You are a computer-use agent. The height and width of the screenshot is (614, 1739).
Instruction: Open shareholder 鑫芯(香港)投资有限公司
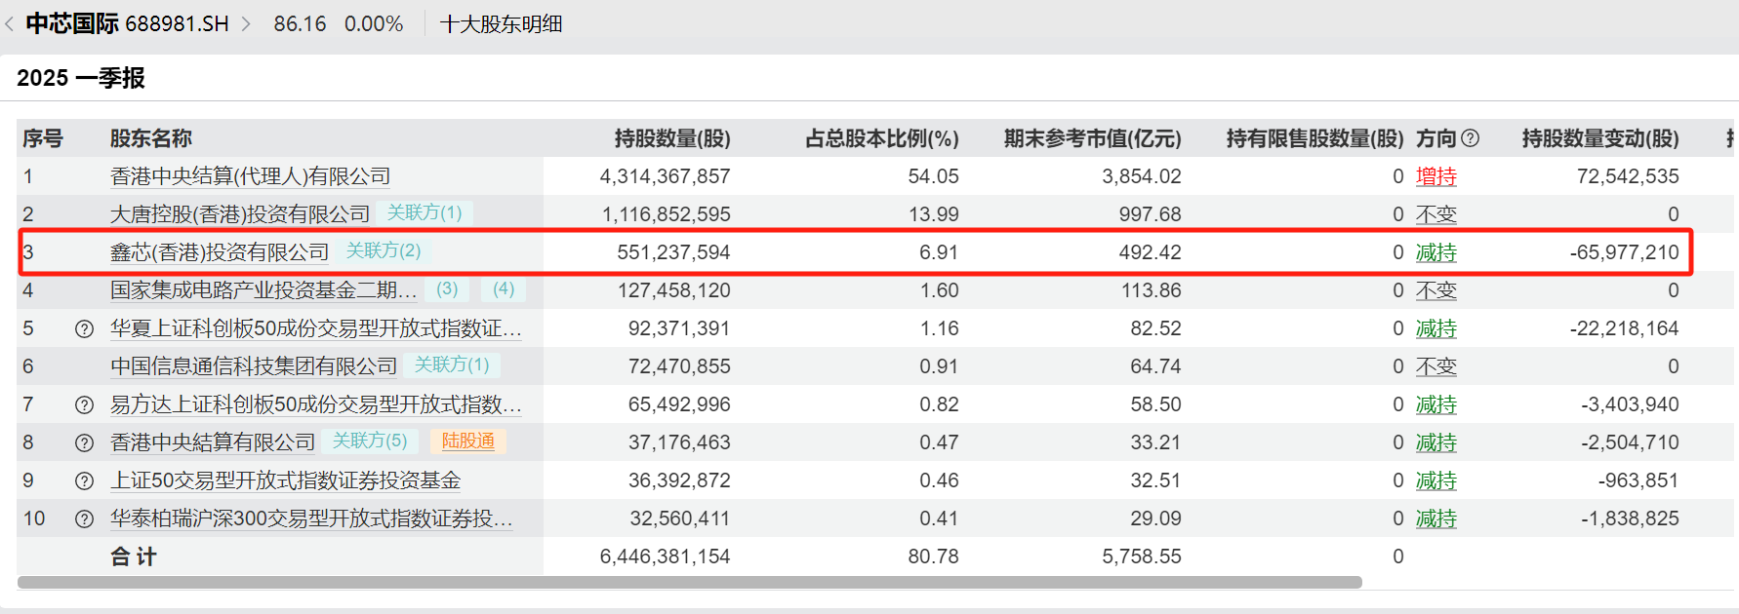pos(220,252)
